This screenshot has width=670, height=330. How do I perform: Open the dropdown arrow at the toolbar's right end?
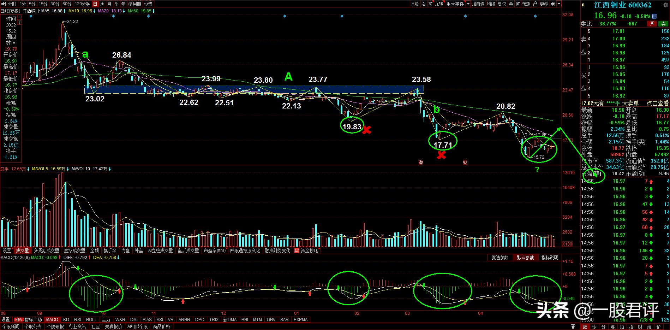pyautogui.click(x=559, y=4)
